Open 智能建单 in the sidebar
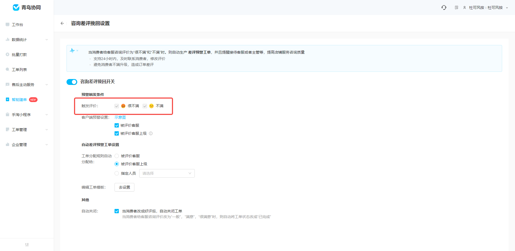The width and height of the screenshot is (515, 251). tap(19, 100)
